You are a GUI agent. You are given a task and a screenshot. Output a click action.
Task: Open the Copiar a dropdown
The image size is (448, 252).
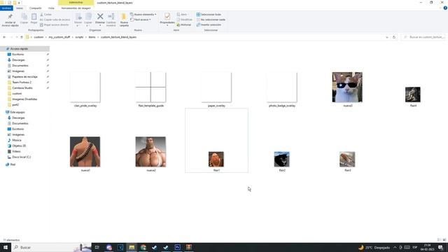pos(88,20)
